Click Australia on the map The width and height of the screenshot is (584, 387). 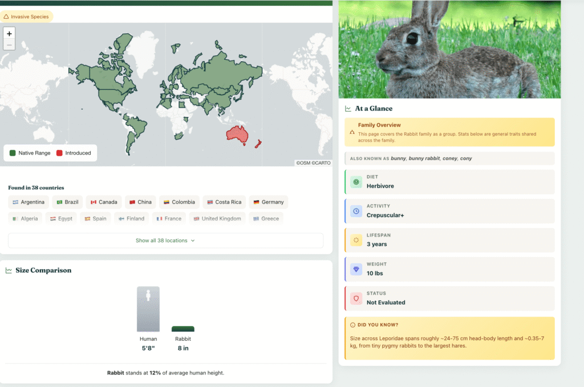coord(237,135)
